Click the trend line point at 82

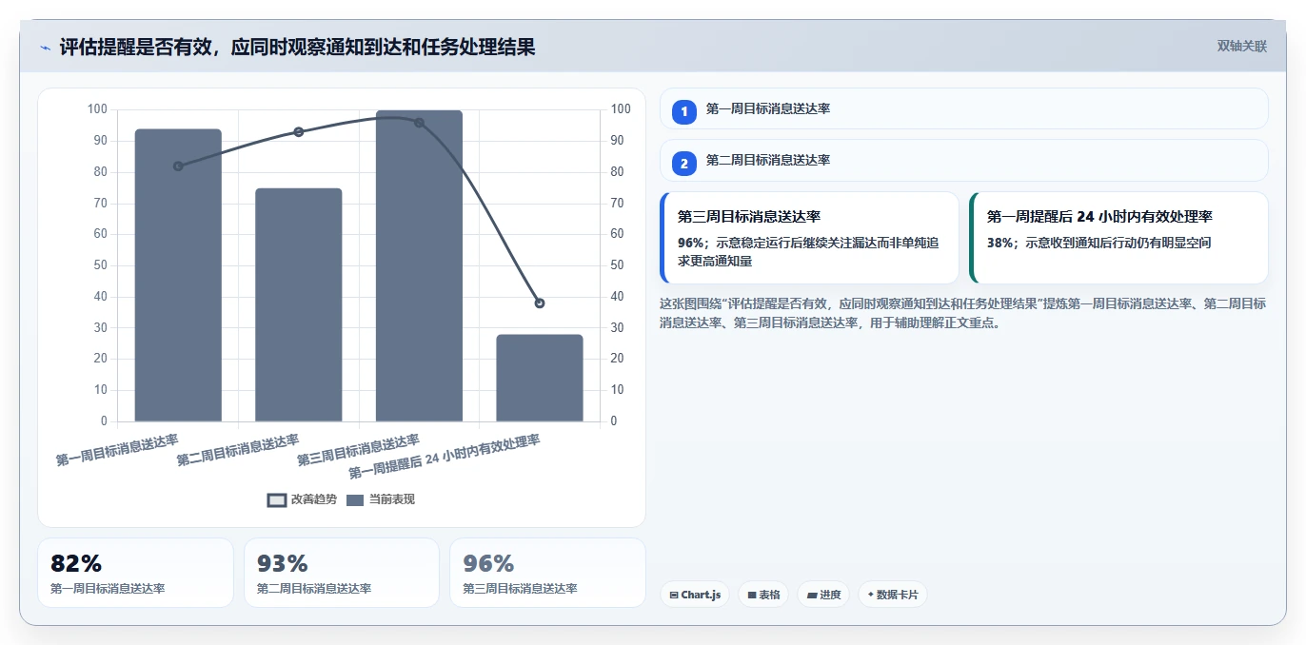coord(178,166)
